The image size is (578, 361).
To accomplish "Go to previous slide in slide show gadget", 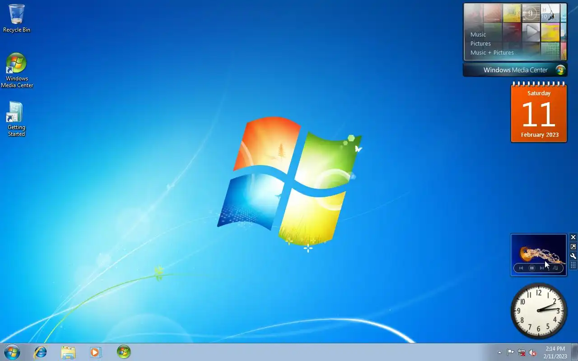I will click(521, 268).
